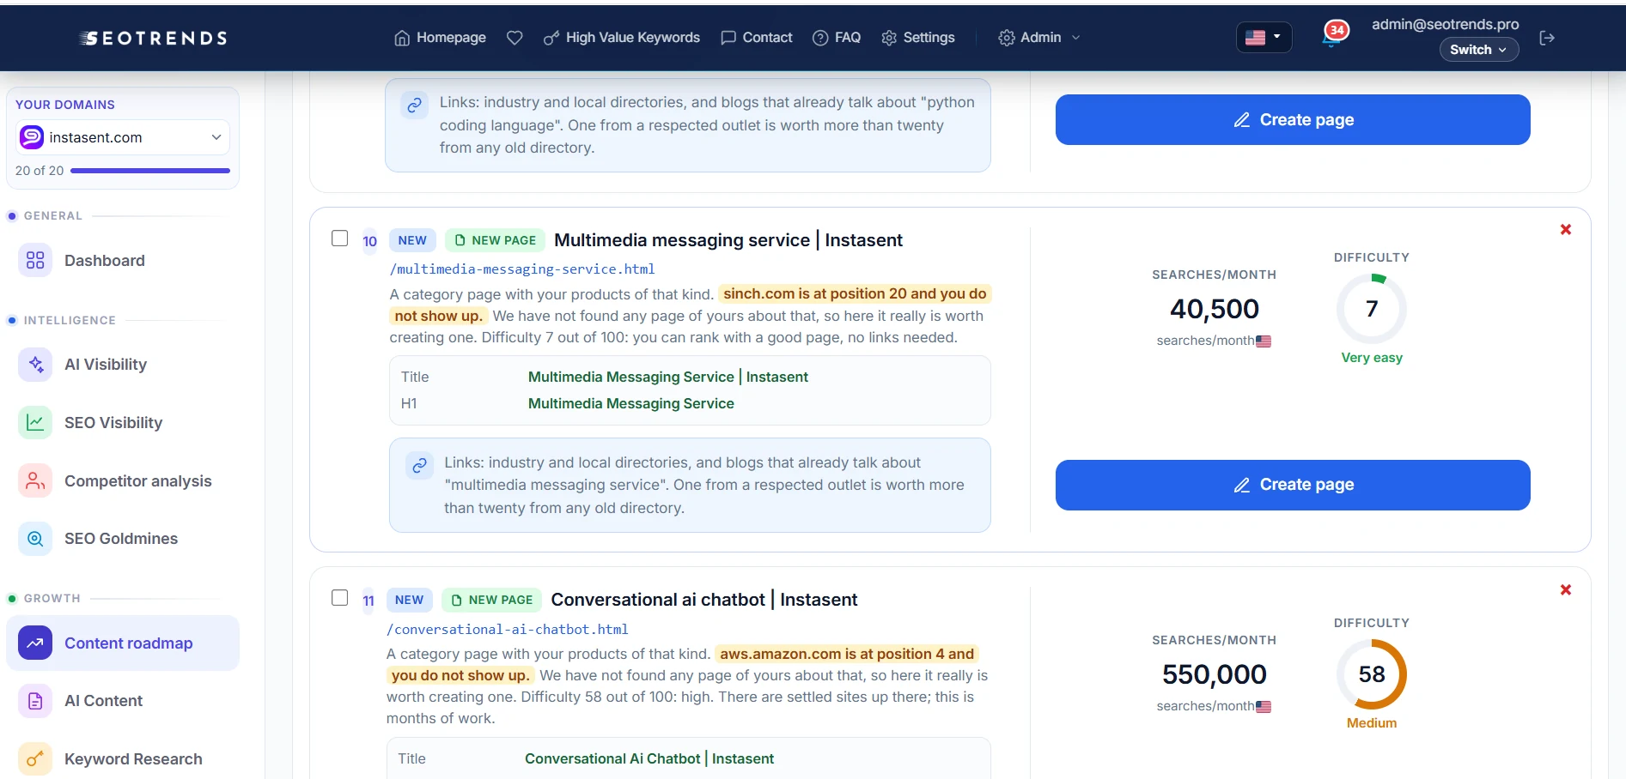Viewport: 1626px width, 779px height.
Task: Click the SEO Goldmines target icon
Action: (35, 539)
